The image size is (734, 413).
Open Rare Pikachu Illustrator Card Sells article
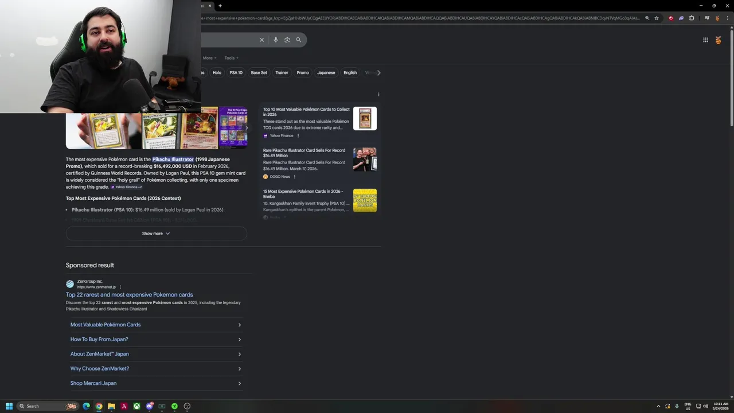click(x=304, y=153)
